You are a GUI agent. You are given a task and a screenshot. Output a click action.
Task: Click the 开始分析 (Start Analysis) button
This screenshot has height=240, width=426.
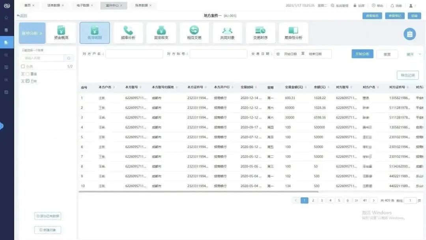tap(362, 54)
